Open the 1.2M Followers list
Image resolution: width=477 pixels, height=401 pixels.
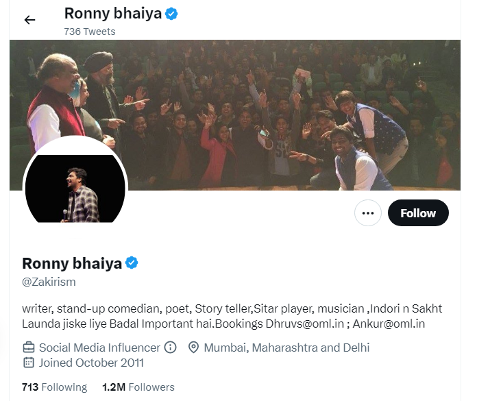pos(138,387)
